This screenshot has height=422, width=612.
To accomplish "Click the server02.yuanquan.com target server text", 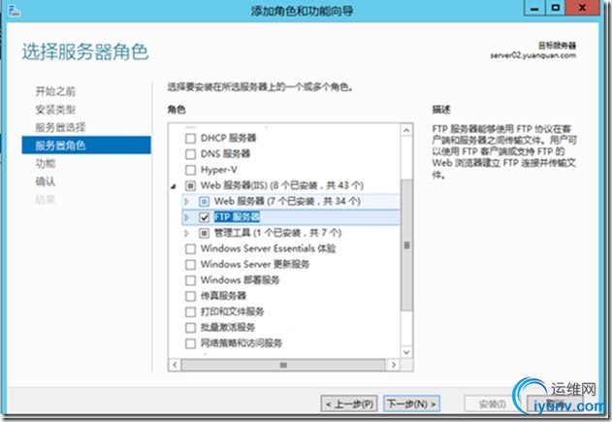I will 533,55.
